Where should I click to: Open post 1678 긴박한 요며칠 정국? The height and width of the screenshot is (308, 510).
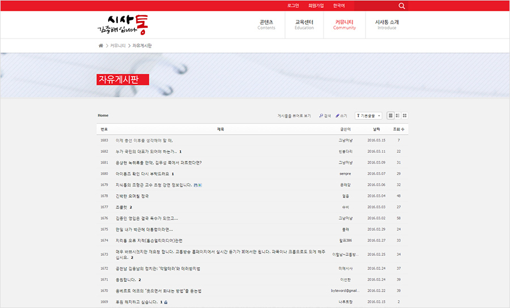[x=132, y=196]
